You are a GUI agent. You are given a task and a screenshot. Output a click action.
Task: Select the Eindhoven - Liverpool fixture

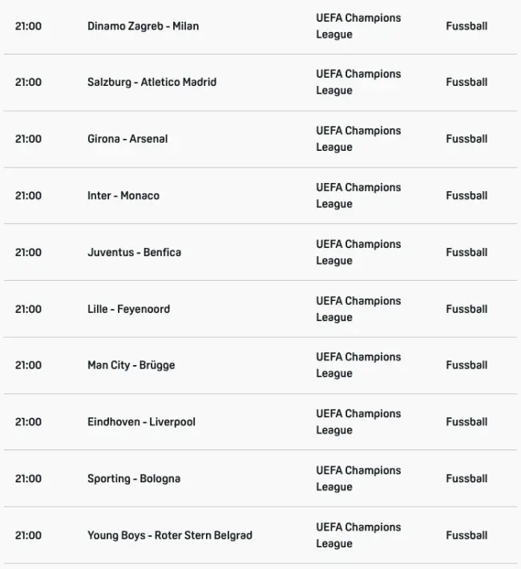point(141,422)
